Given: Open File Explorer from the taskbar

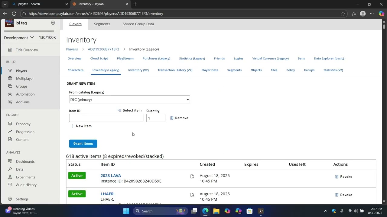Looking at the screenshot, I should pos(216,211).
